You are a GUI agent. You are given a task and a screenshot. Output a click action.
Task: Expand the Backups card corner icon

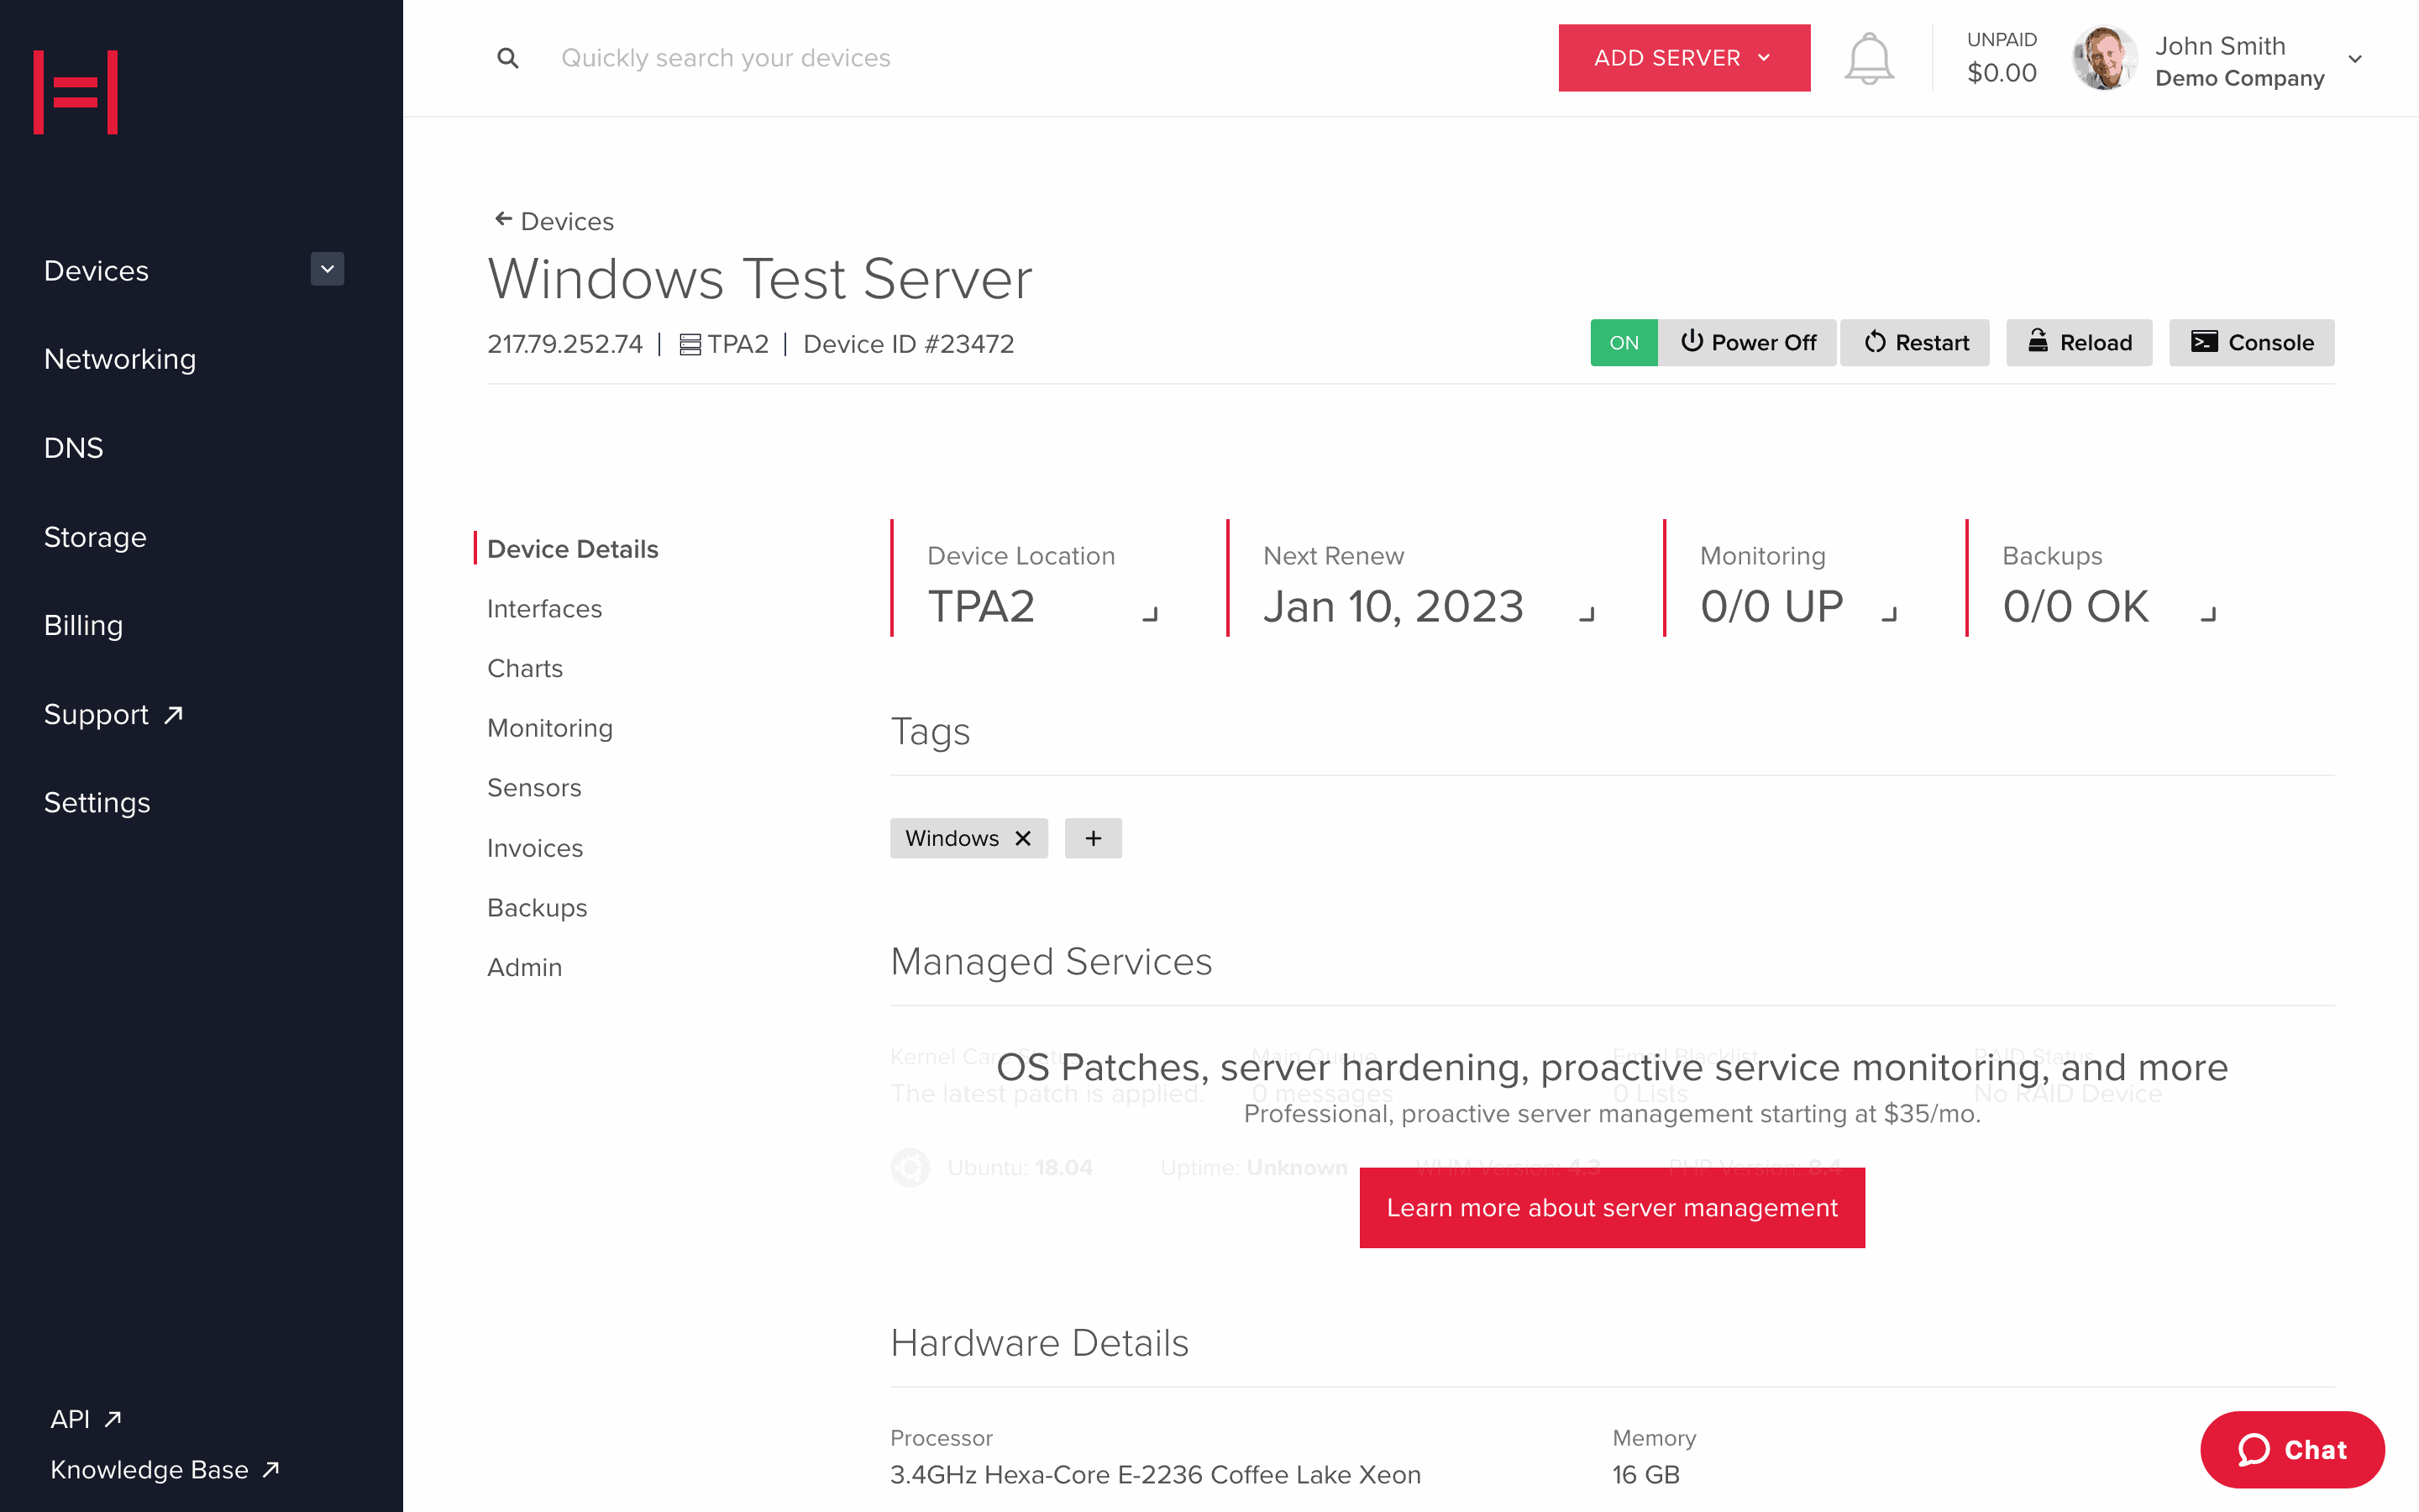tap(2208, 613)
